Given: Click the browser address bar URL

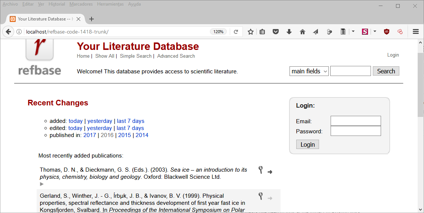Looking at the screenshot, I should point(67,32).
